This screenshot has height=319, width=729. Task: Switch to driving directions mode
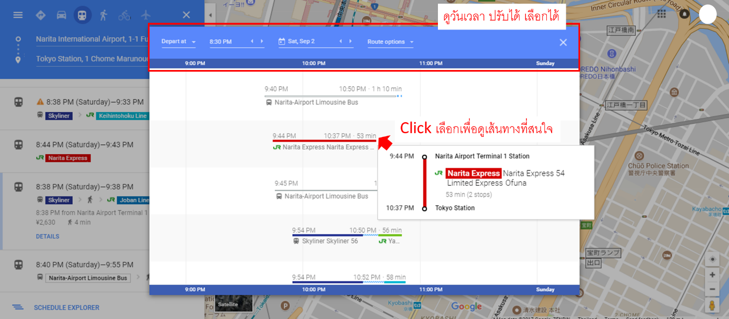click(x=62, y=15)
